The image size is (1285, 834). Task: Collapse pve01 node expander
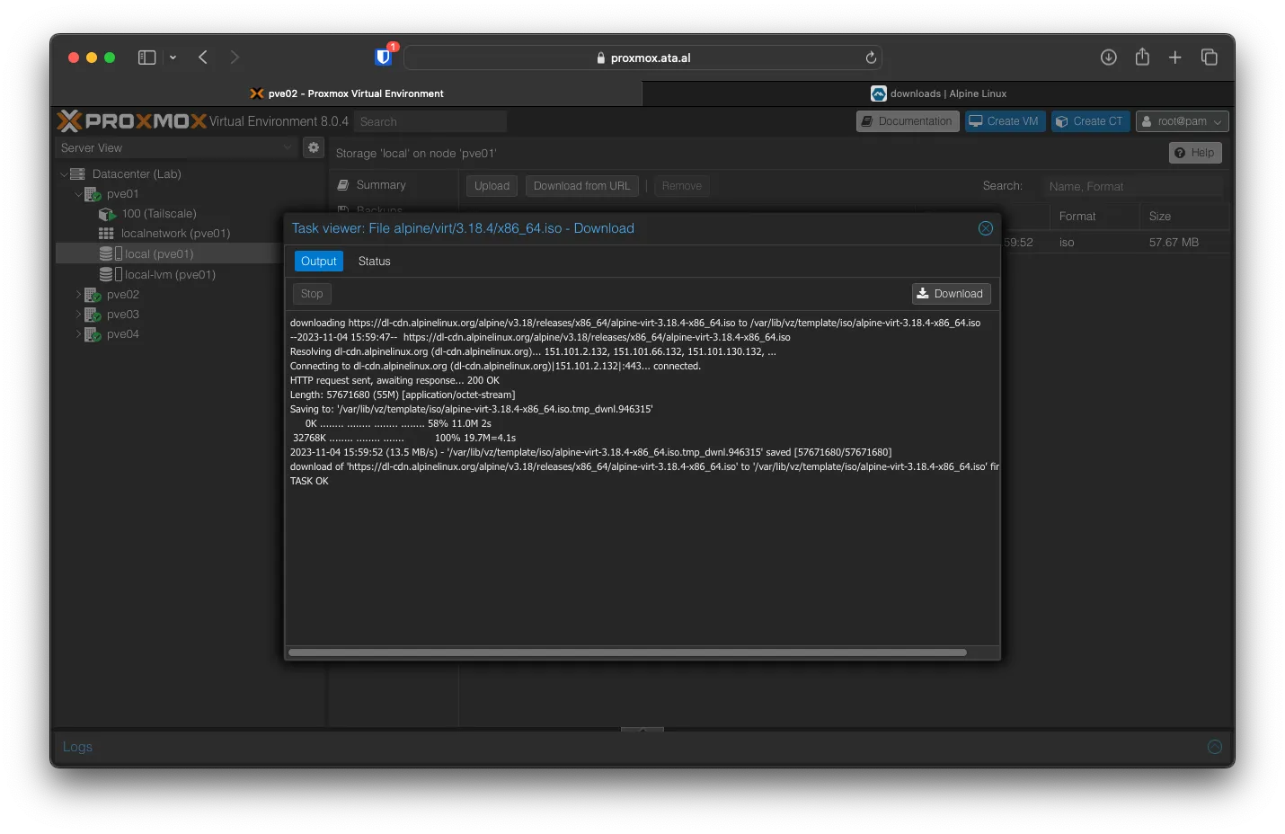78,194
